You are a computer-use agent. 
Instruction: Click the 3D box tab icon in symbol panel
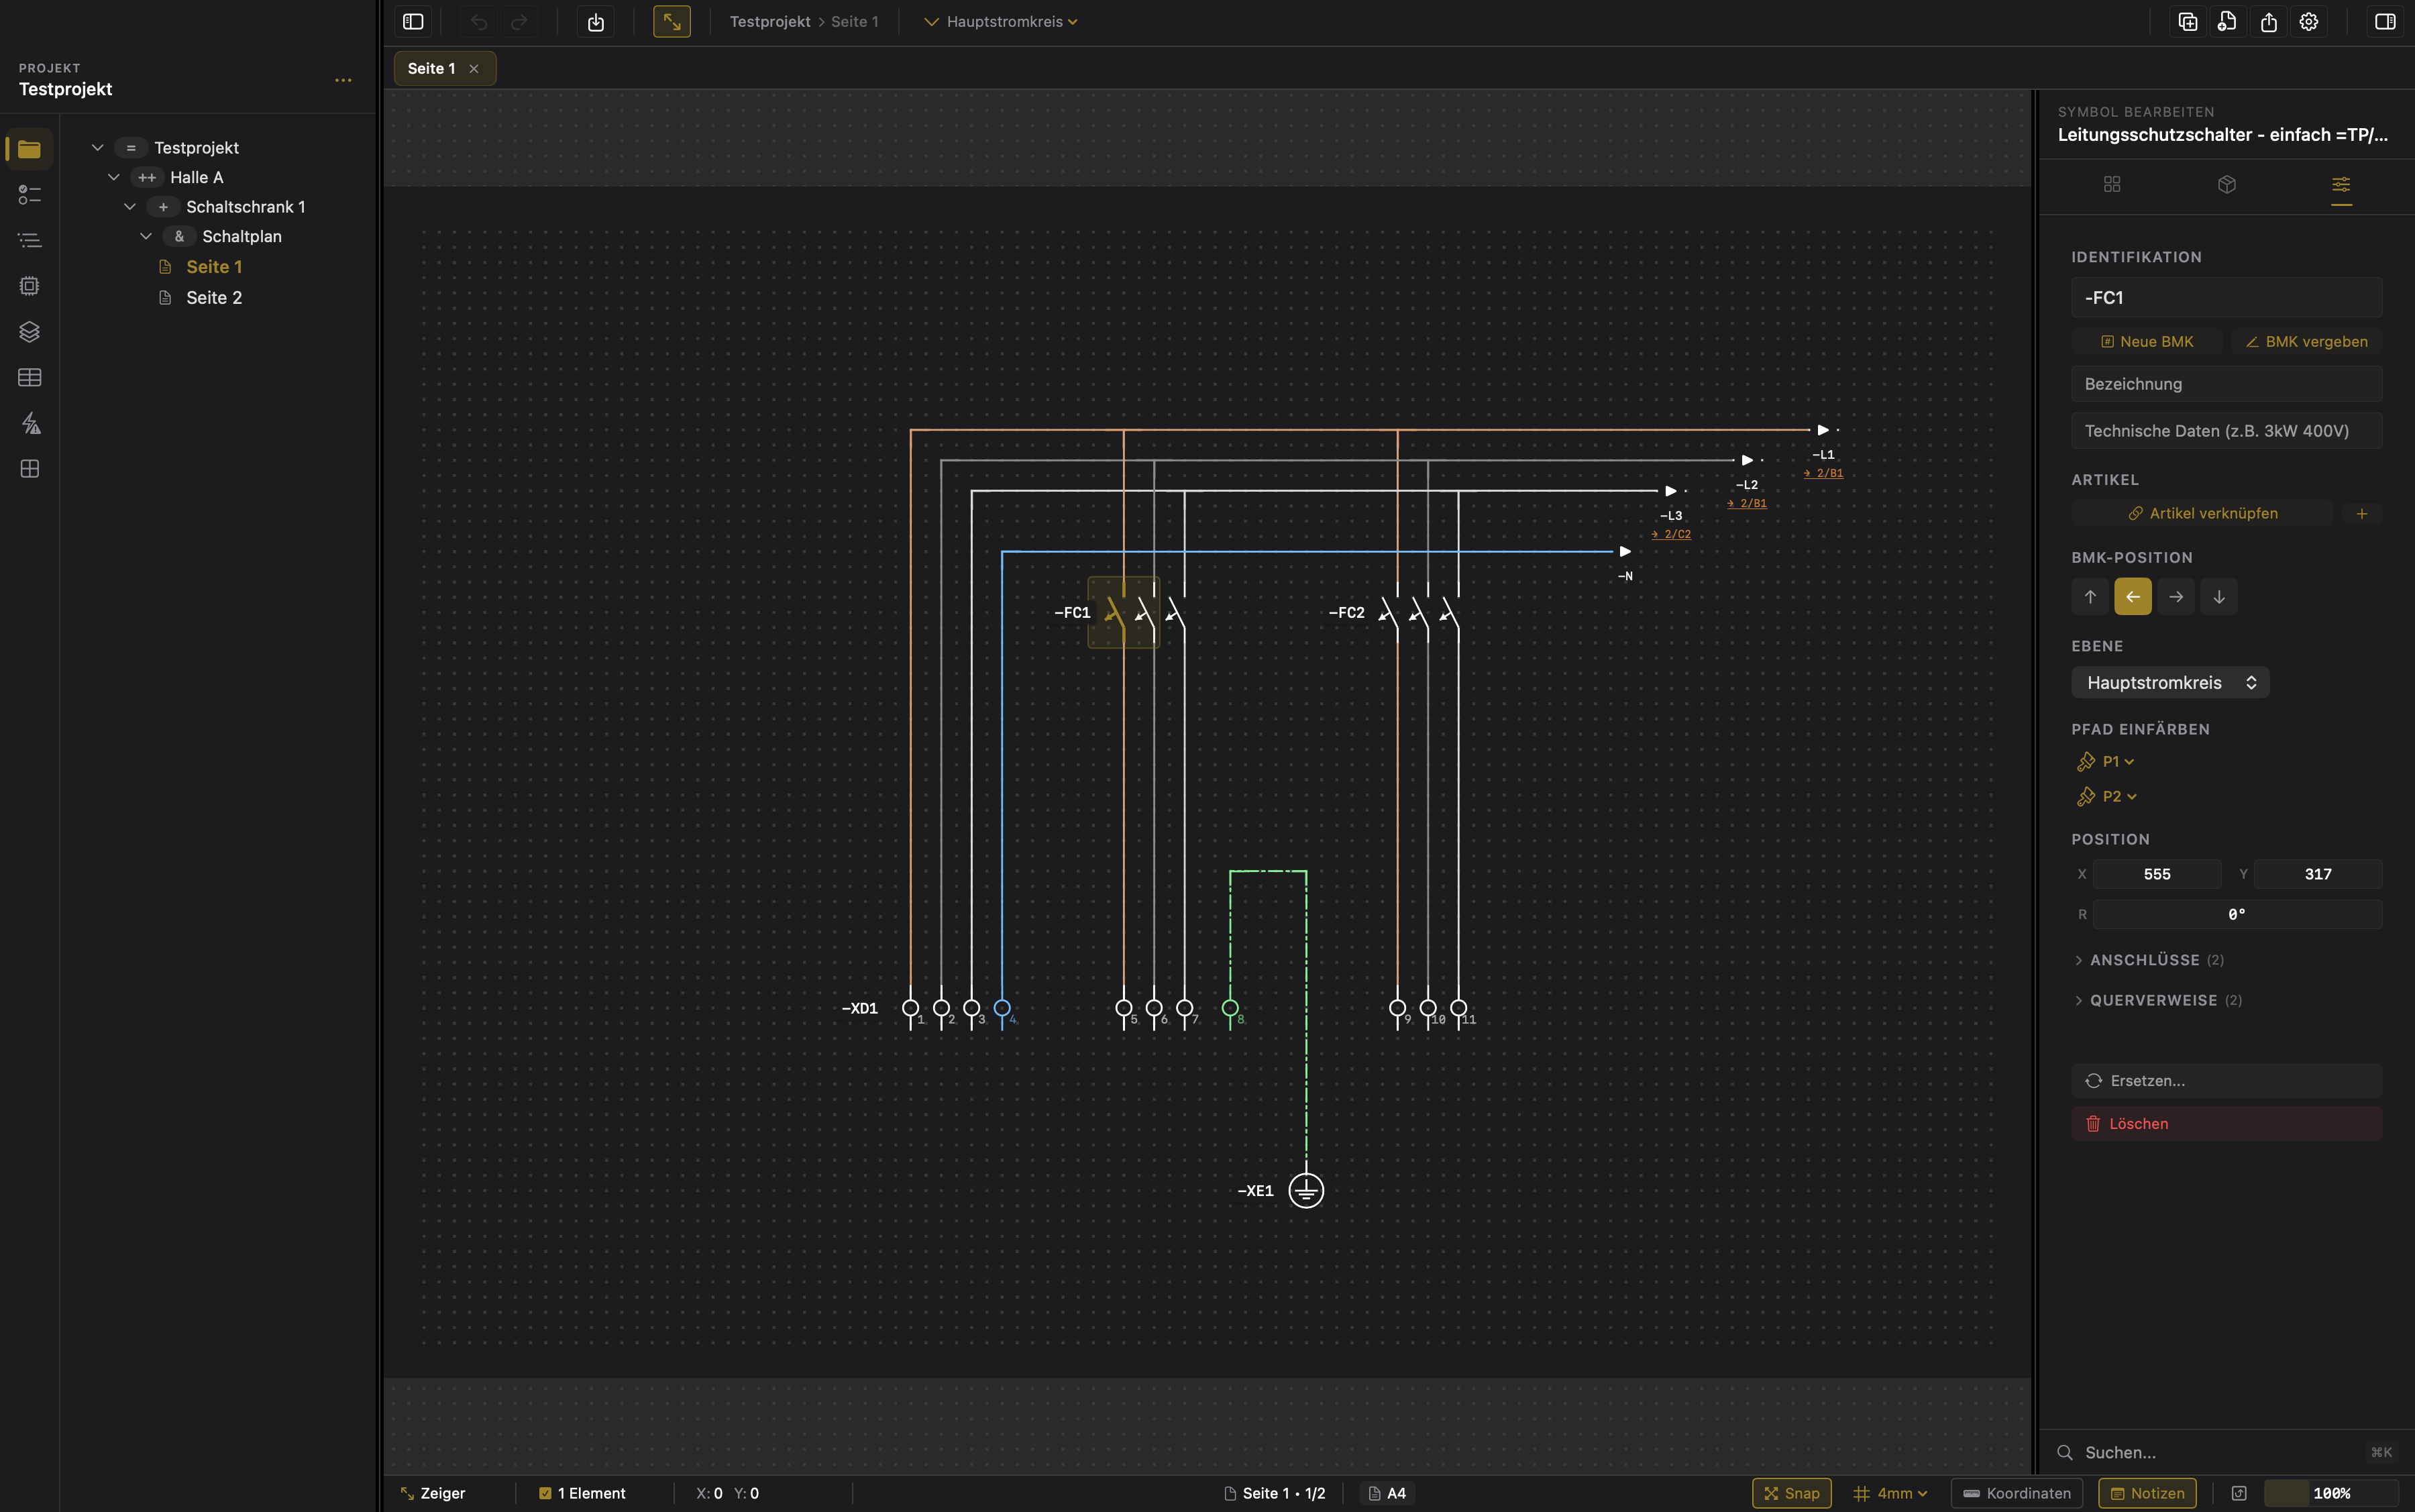(2226, 185)
